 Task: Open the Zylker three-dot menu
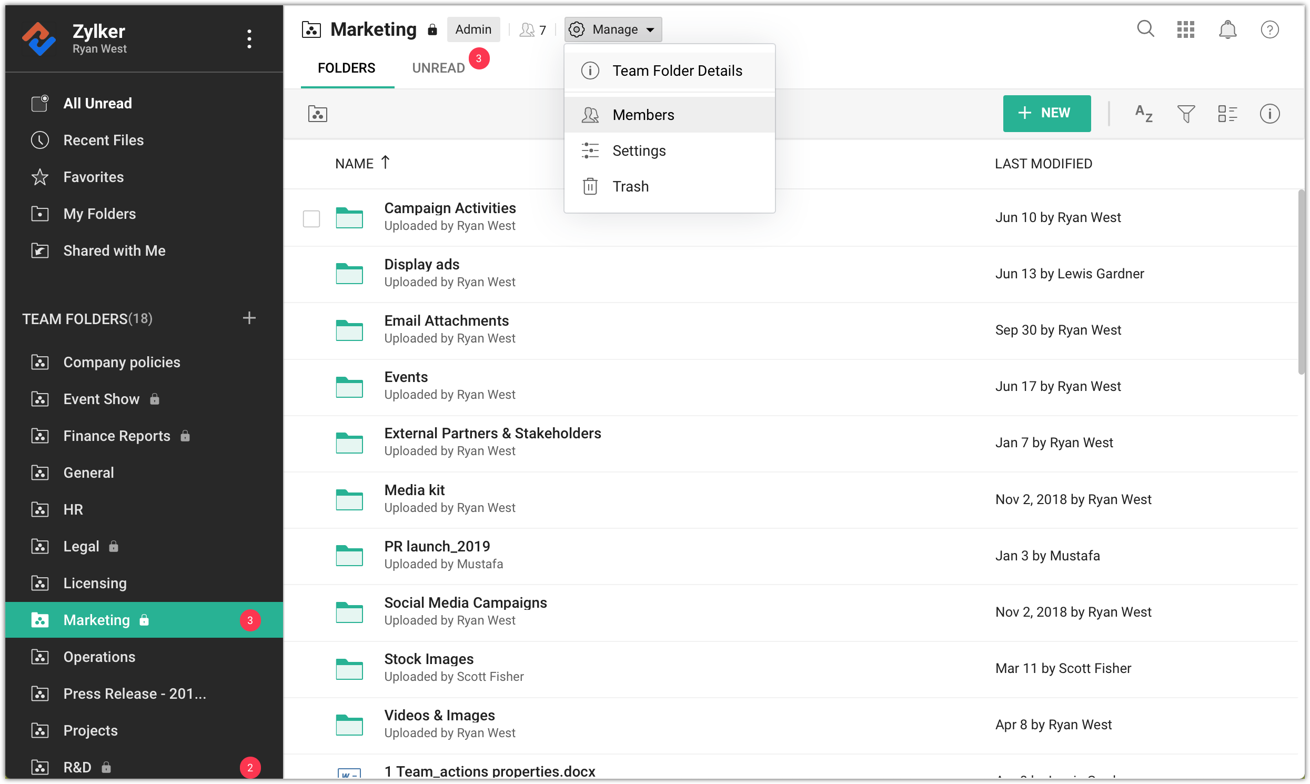[249, 39]
